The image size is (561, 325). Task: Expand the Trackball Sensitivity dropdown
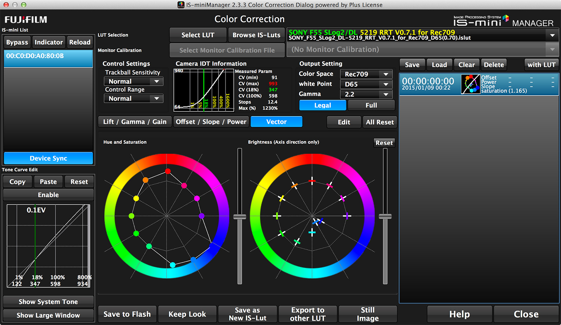coord(134,81)
